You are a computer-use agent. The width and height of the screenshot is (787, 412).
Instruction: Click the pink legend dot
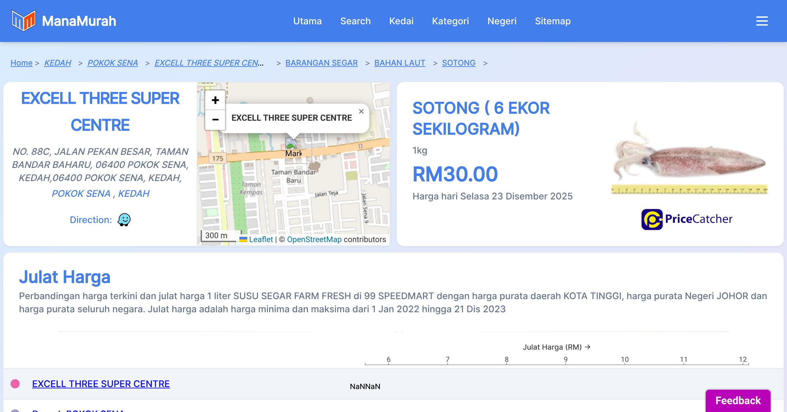tap(15, 384)
